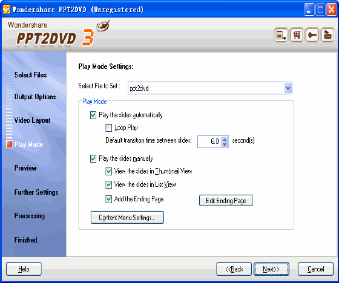Close the PPT2DVD window
This screenshot has height=283, width=339.
pos(332,10)
